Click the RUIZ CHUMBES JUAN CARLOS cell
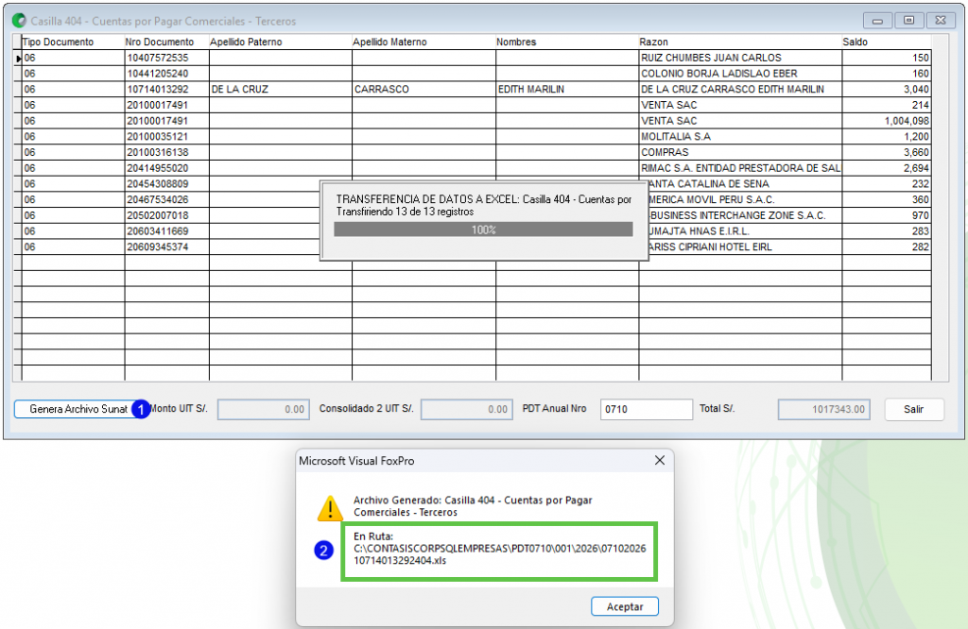This screenshot has height=629, width=968. (x=740, y=58)
